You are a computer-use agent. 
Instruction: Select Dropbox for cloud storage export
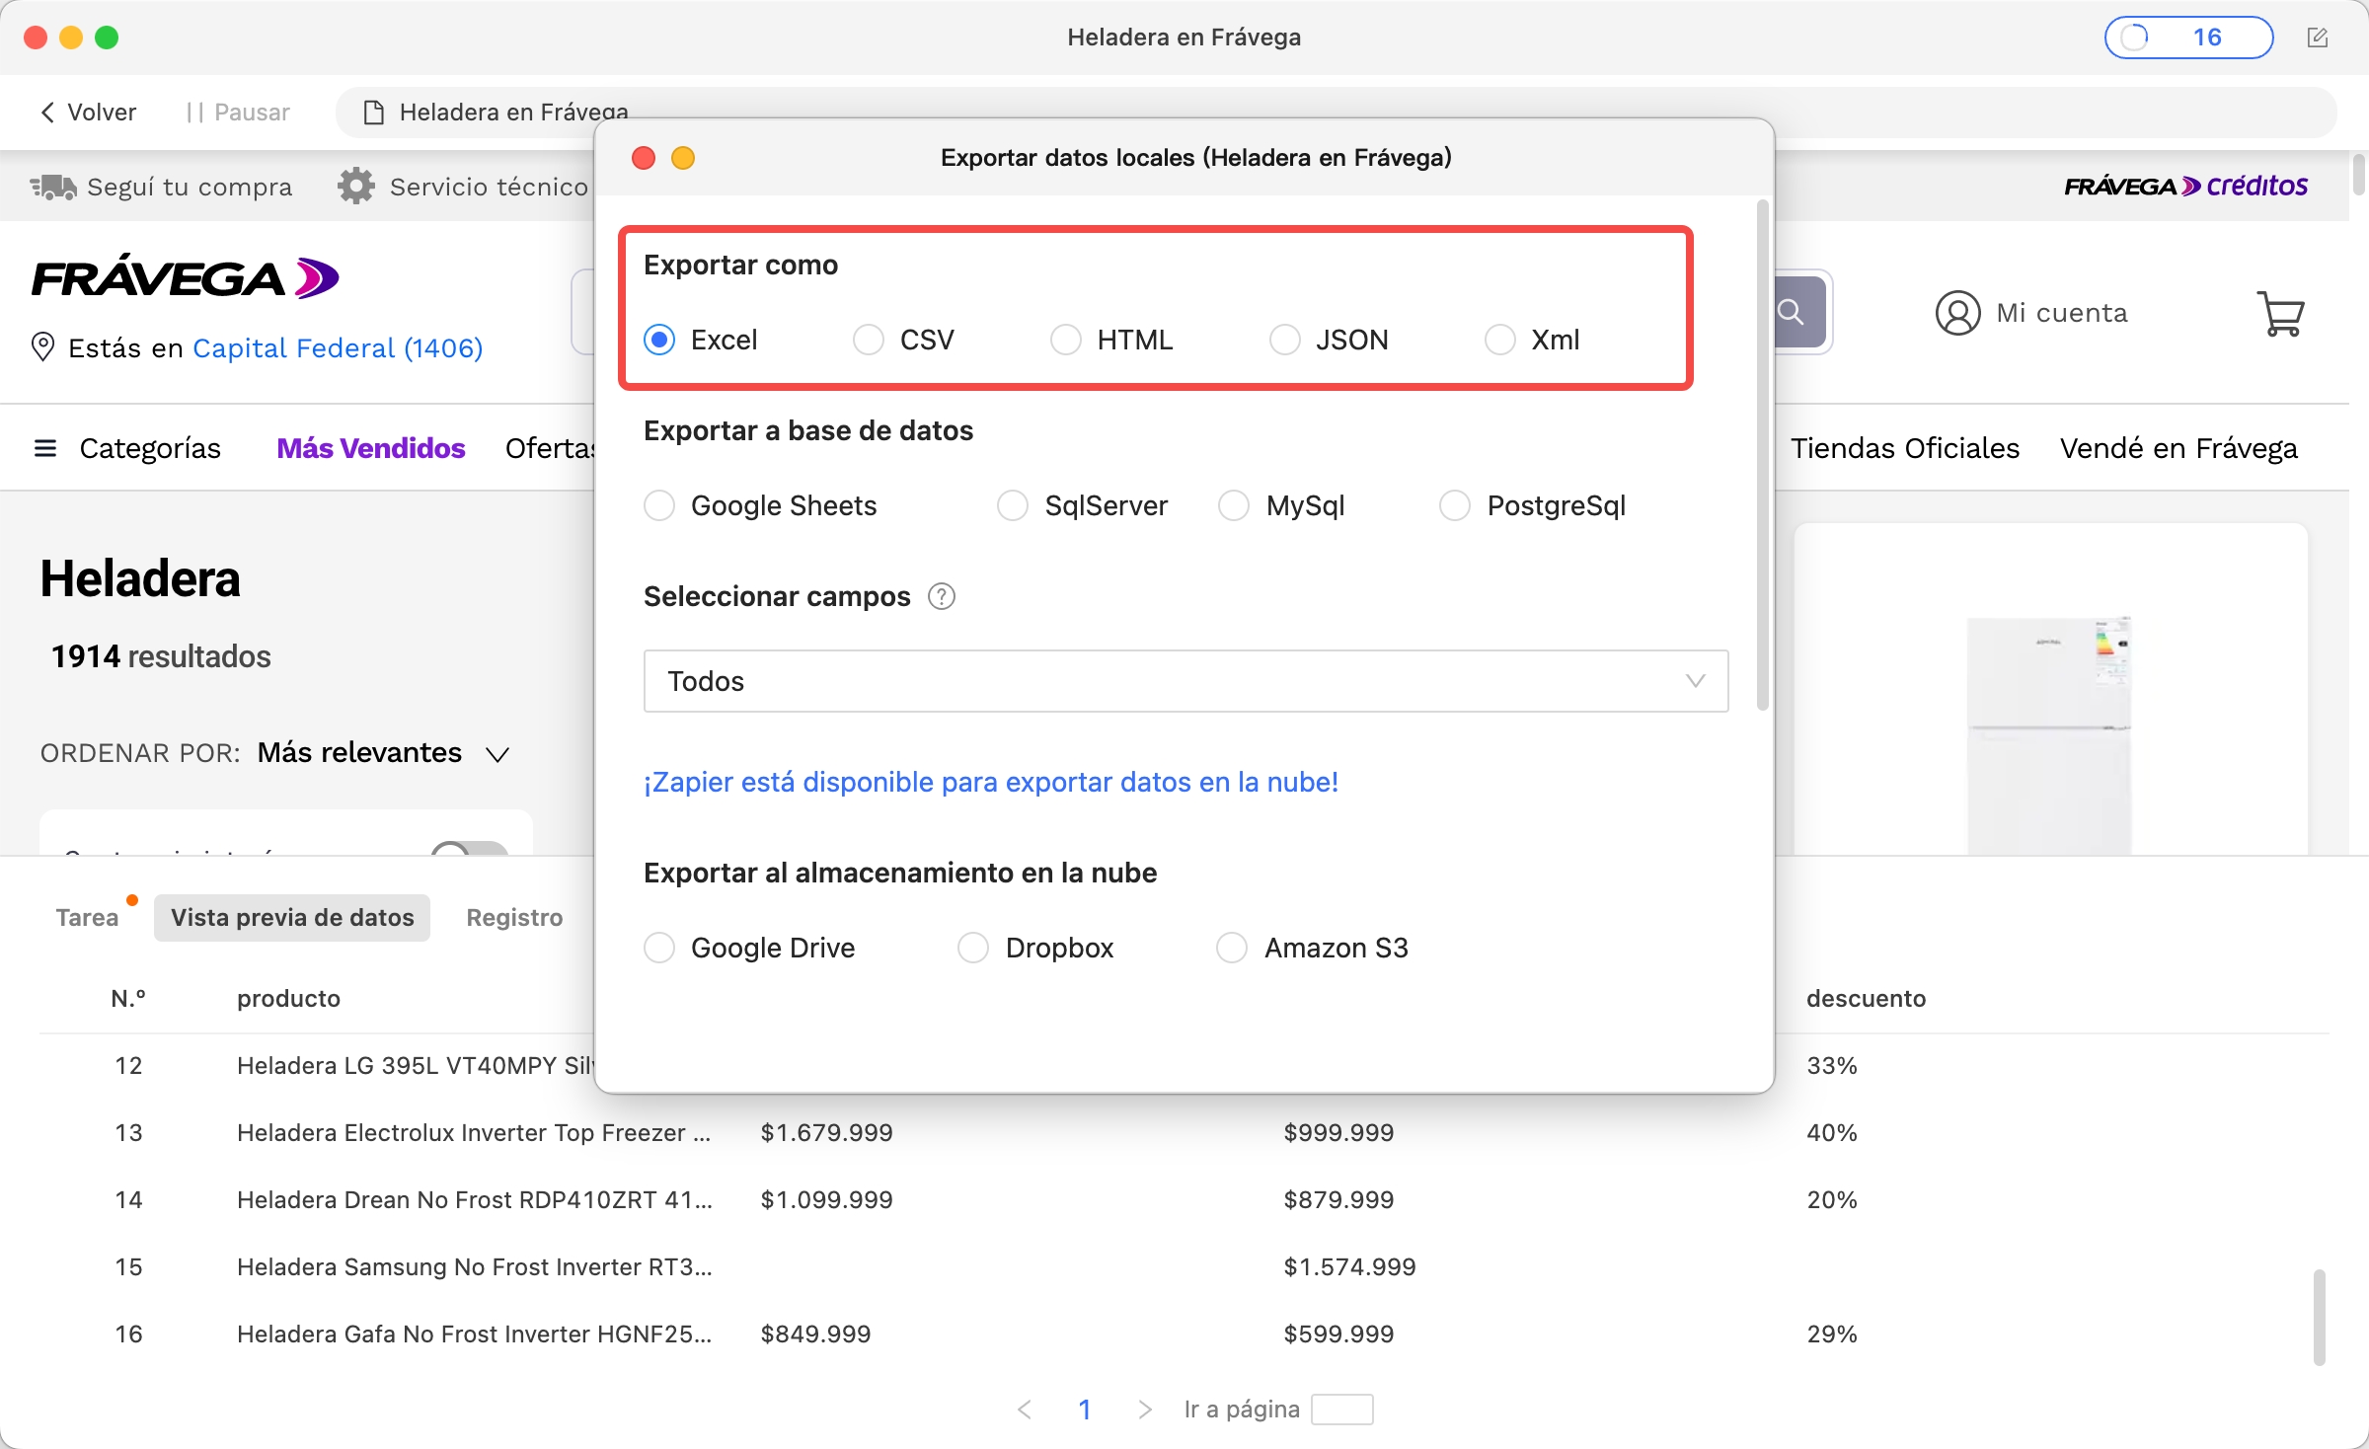tap(972, 947)
